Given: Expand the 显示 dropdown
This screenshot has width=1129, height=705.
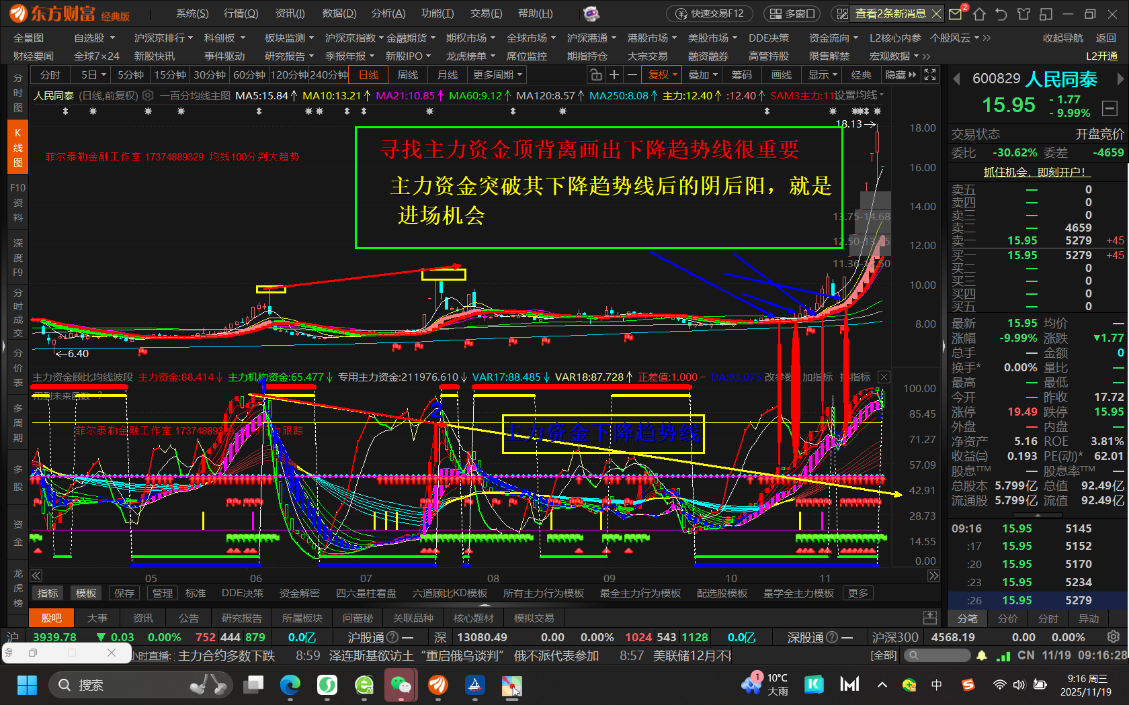Looking at the screenshot, I should click(x=823, y=75).
